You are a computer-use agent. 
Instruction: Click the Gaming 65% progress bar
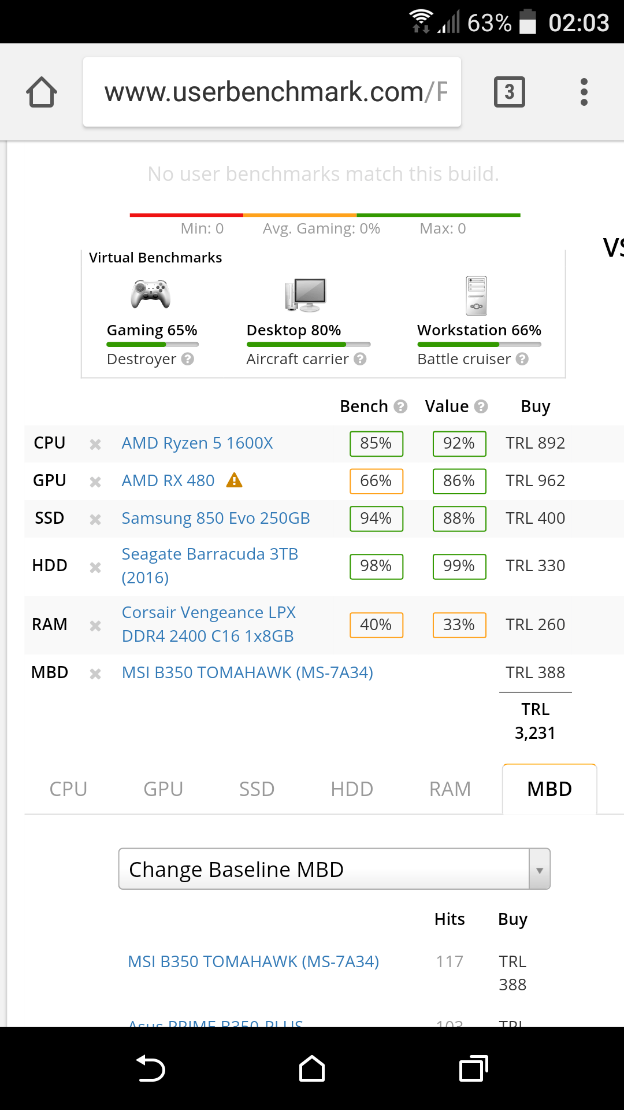pos(153,345)
